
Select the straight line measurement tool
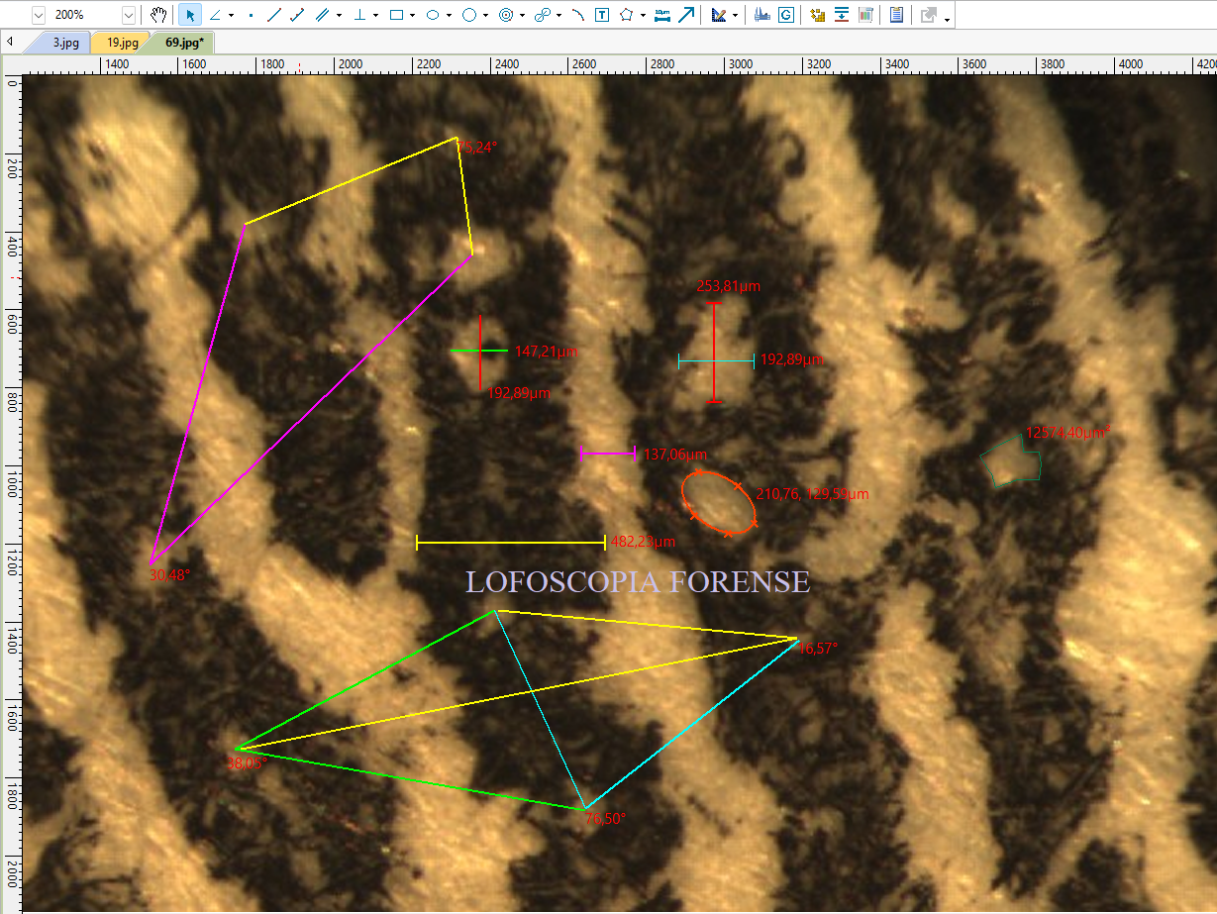pyautogui.click(x=274, y=15)
